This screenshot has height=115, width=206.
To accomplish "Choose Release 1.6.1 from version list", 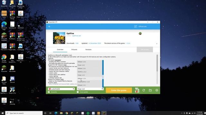I will pyautogui.click(x=89, y=68).
